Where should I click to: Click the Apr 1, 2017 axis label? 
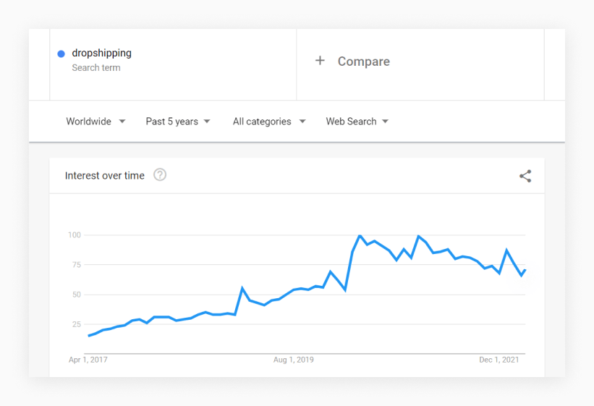[x=88, y=360]
